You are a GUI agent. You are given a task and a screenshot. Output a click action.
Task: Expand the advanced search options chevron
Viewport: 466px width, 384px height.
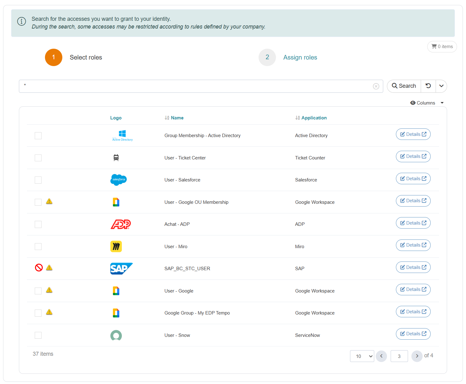click(x=441, y=86)
